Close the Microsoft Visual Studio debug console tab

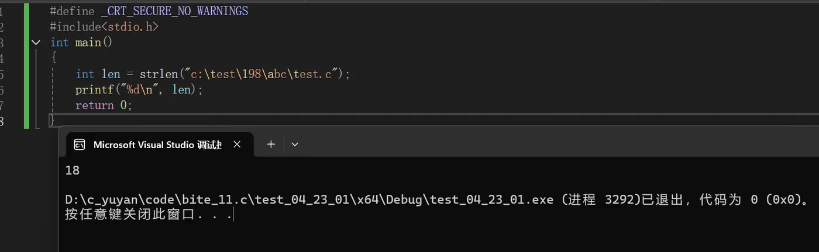tap(237, 144)
